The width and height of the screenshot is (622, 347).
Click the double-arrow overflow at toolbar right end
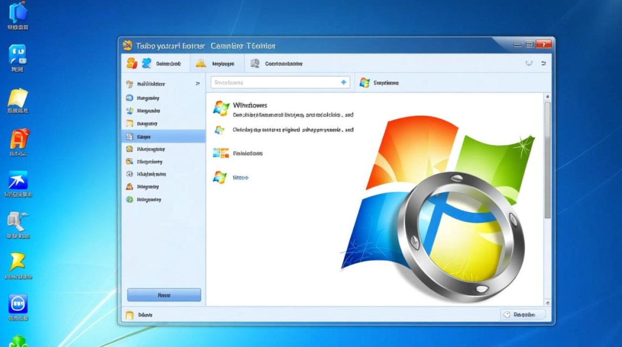(544, 63)
